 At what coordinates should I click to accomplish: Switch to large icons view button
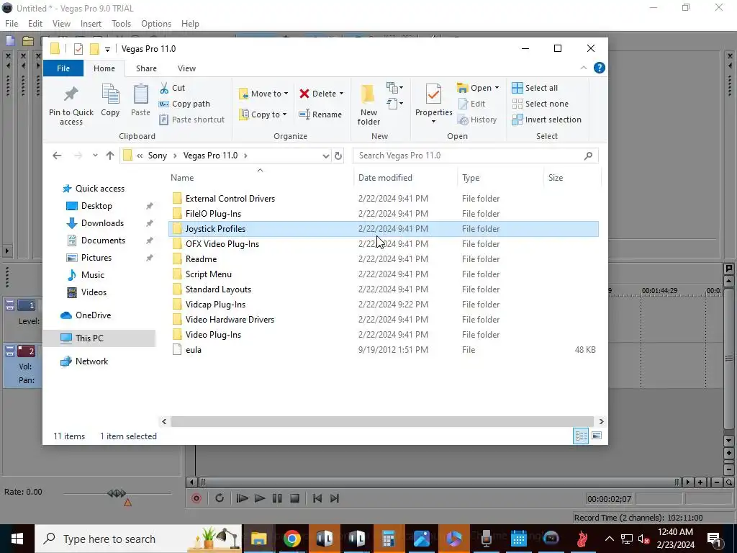(597, 436)
